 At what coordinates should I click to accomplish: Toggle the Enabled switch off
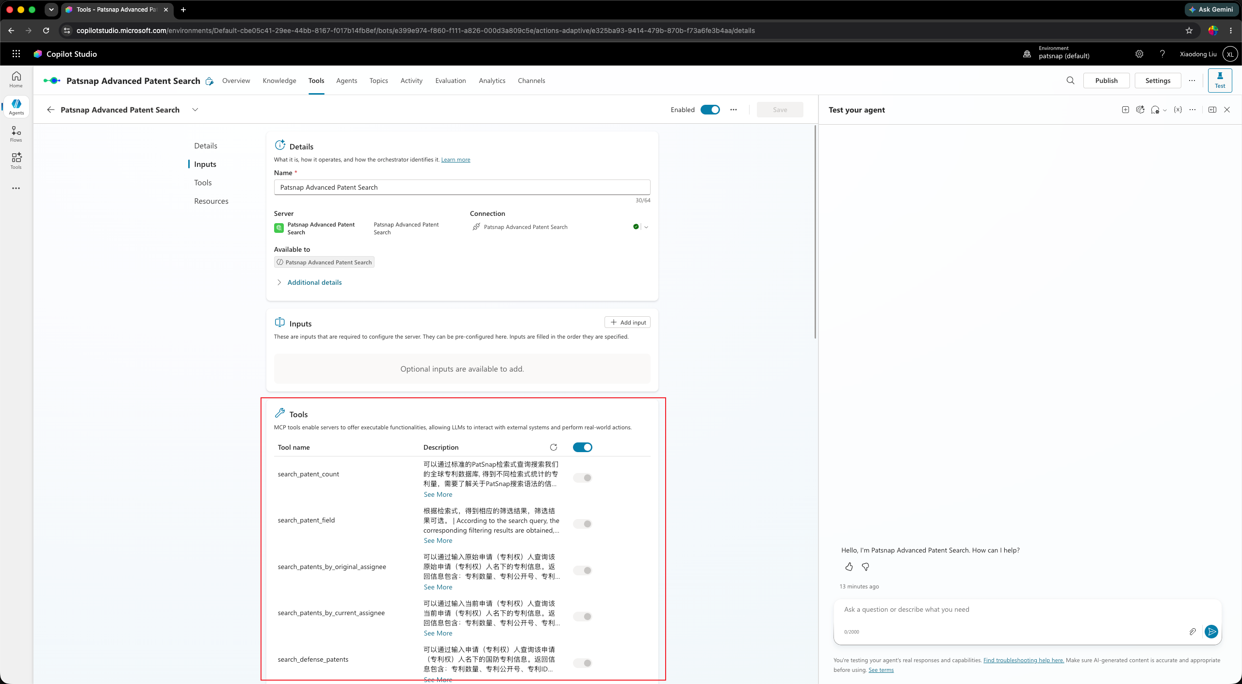coord(710,110)
